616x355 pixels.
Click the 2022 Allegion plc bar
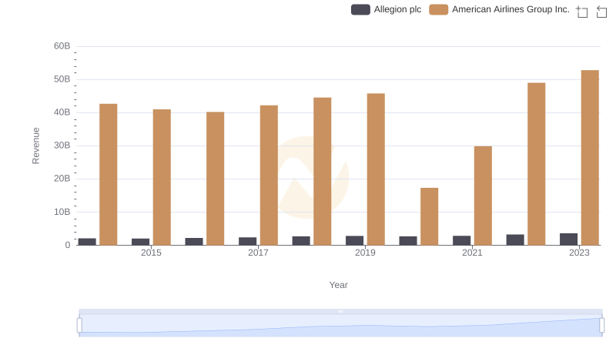[x=515, y=239]
